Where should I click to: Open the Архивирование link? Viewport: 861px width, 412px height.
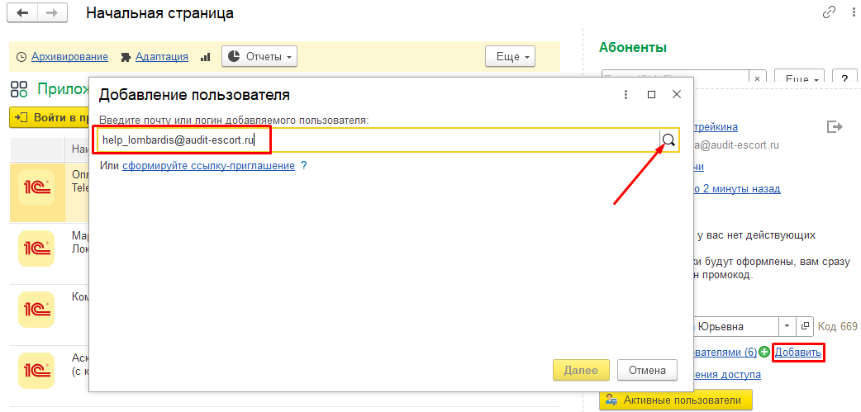(x=69, y=57)
